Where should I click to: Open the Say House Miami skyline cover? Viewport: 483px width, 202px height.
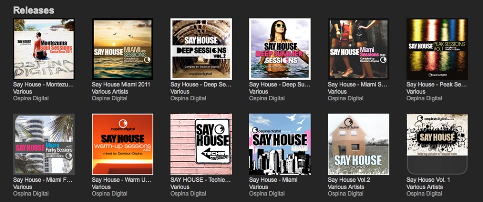pyautogui.click(x=280, y=144)
